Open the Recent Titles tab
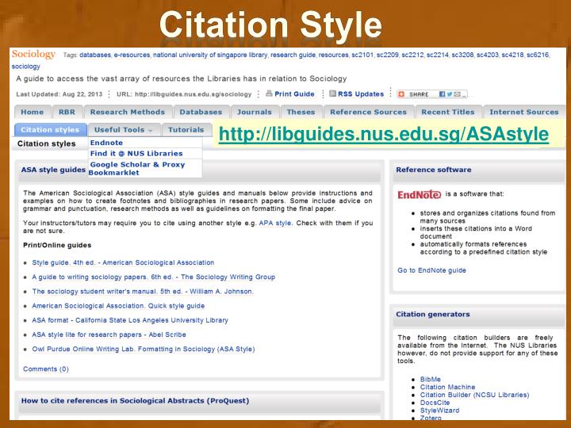This screenshot has width=571, height=428. [448, 112]
